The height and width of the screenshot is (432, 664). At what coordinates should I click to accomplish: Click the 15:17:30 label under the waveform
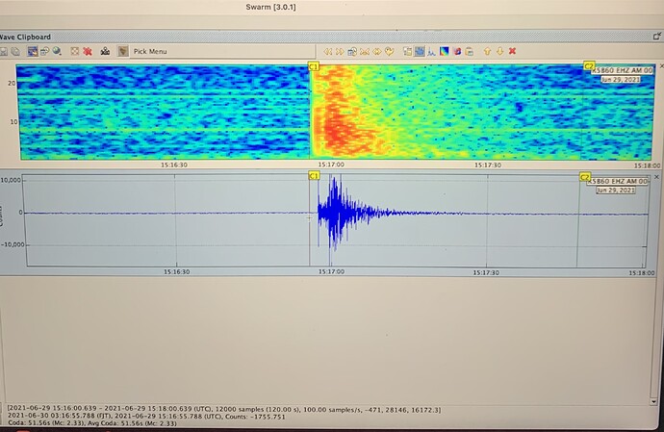tap(486, 272)
